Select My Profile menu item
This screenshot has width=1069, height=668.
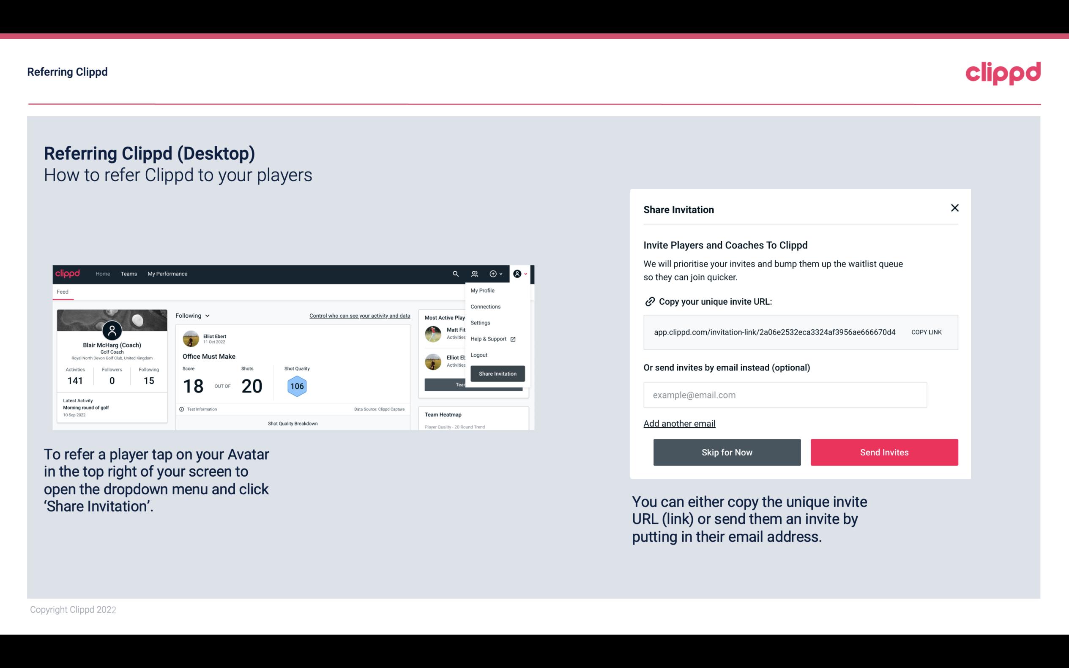coord(483,290)
